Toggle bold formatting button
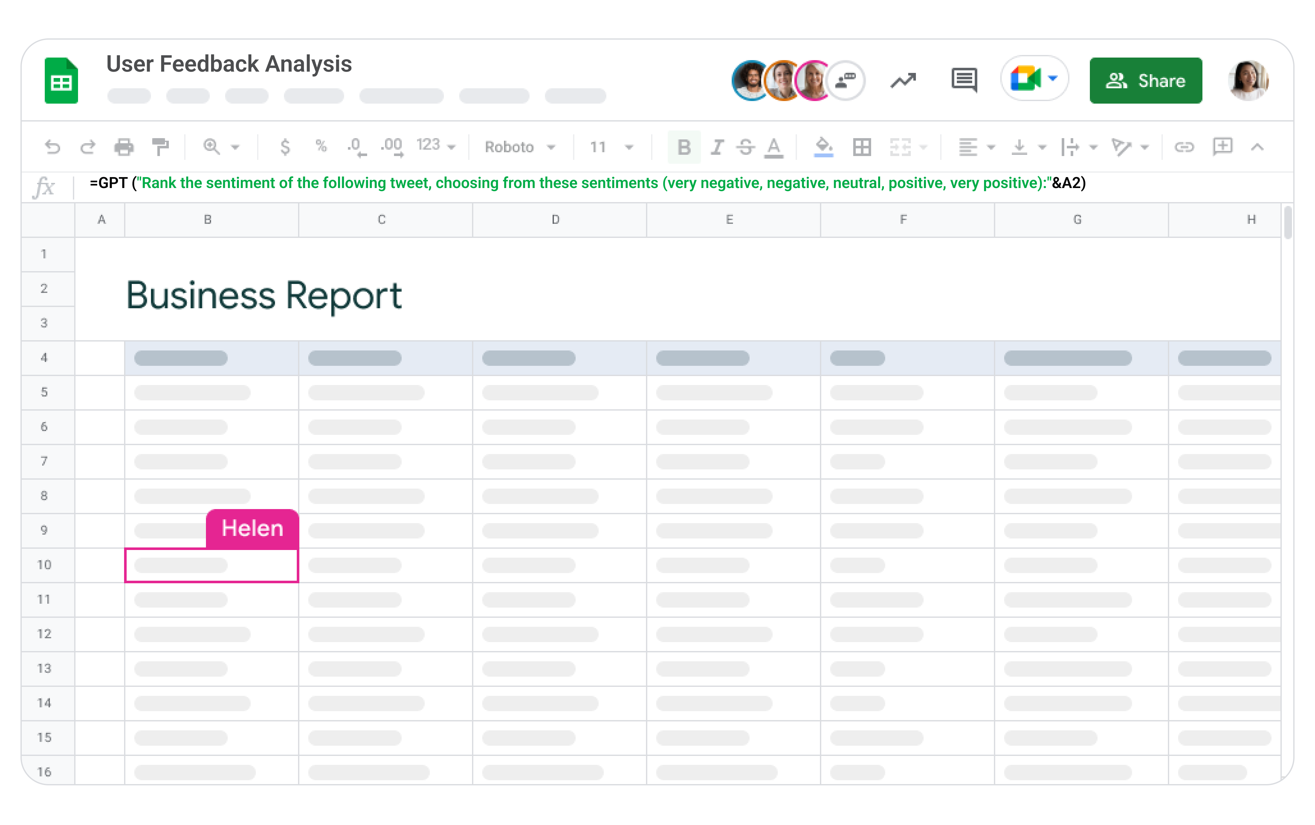 [684, 147]
